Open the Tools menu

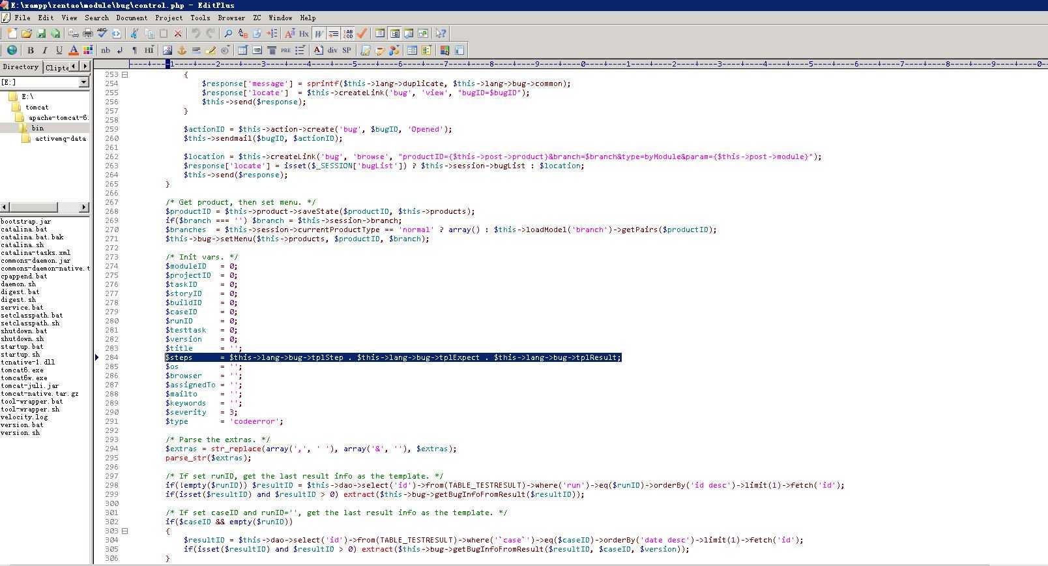200,18
